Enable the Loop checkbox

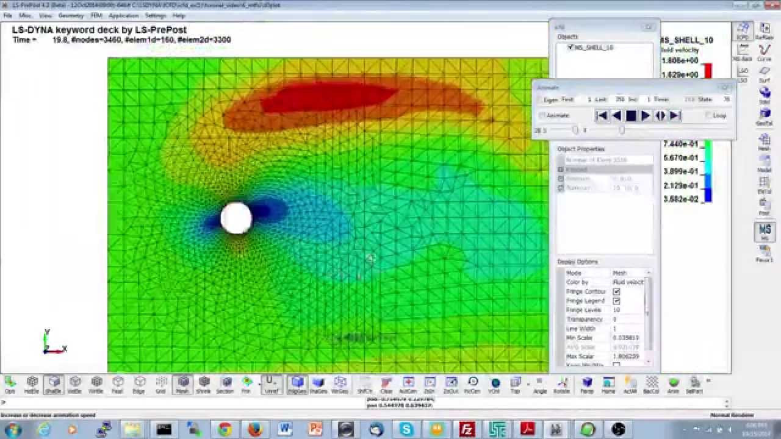click(708, 115)
